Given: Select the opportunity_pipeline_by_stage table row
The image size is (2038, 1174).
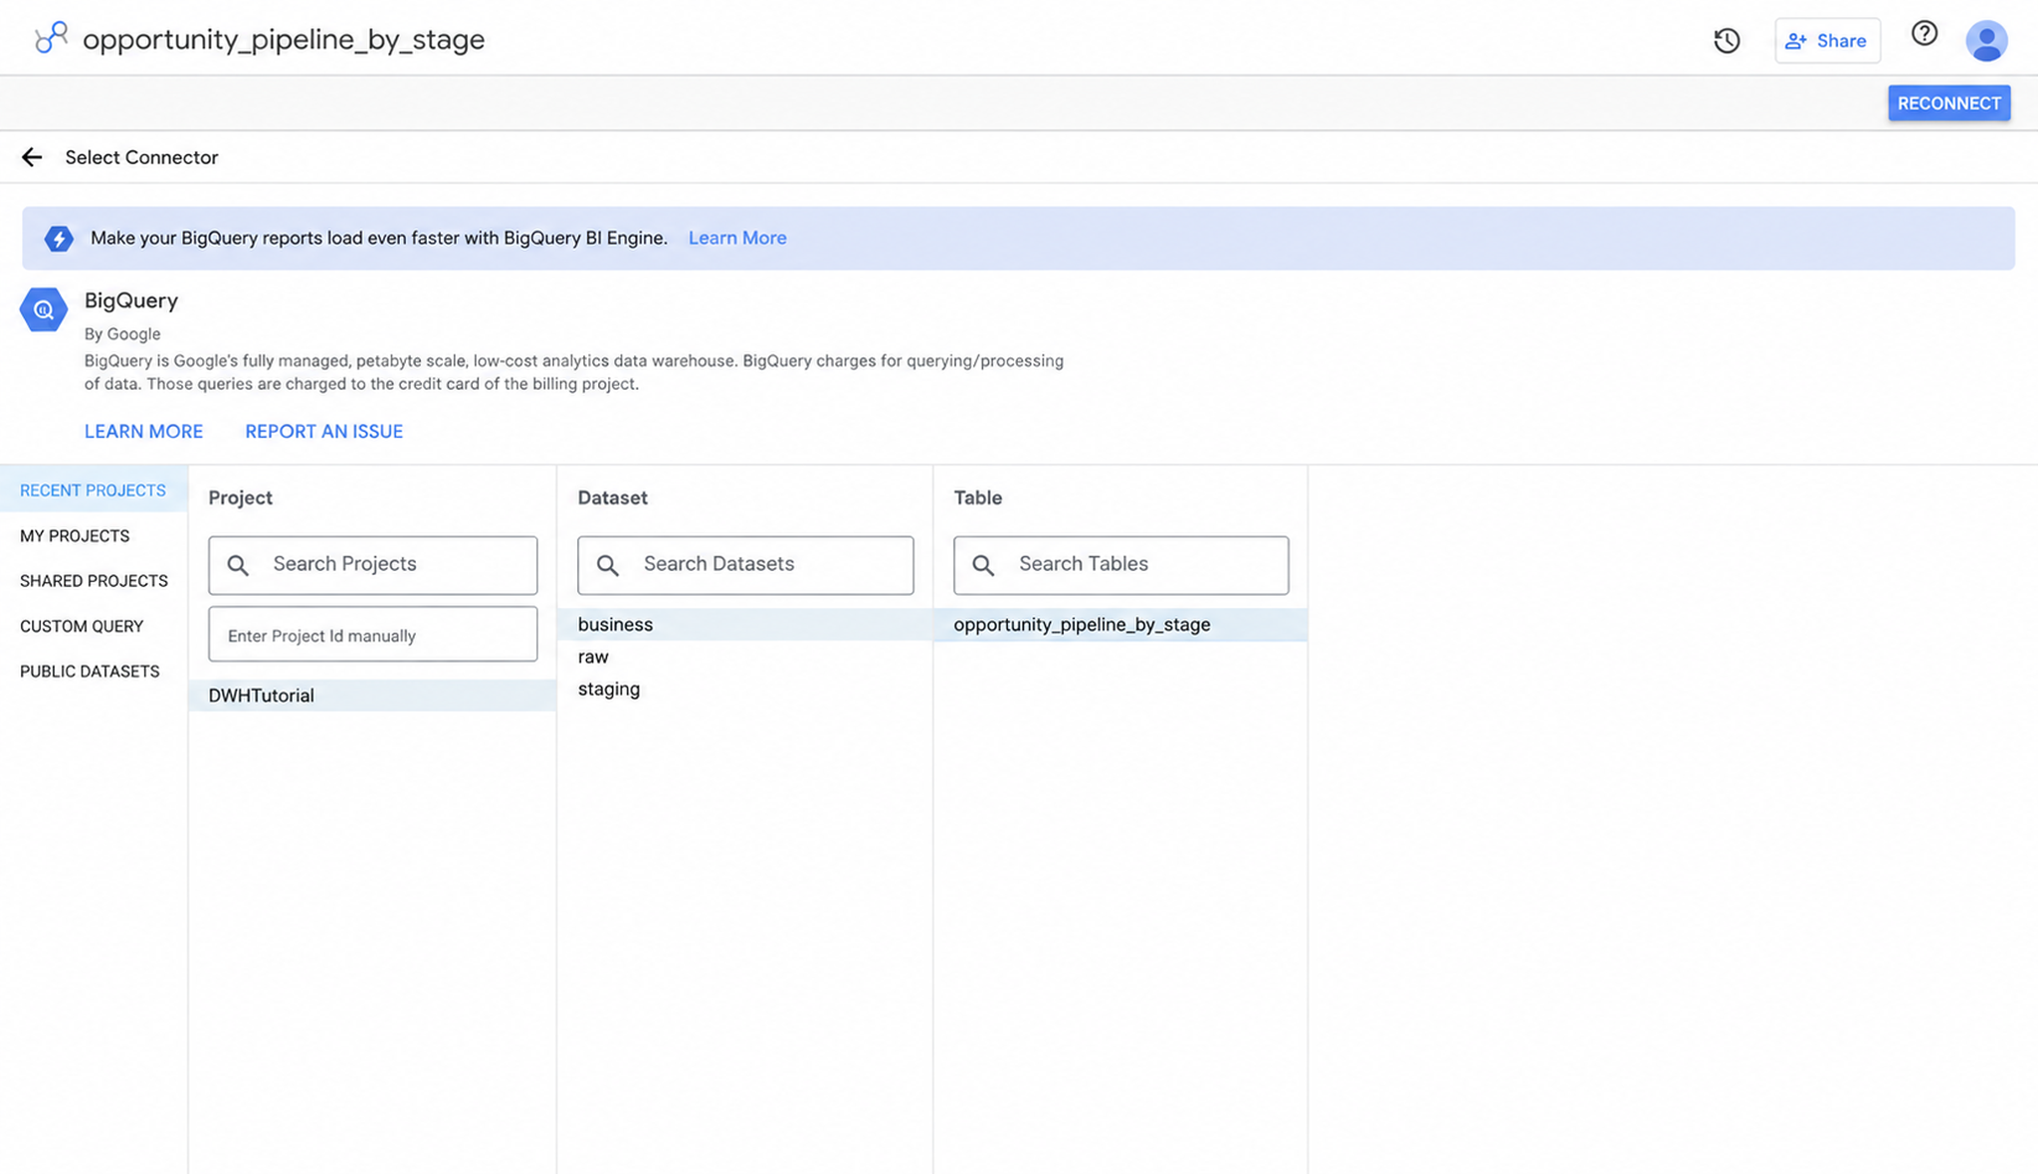Looking at the screenshot, I should [1121, 625].
